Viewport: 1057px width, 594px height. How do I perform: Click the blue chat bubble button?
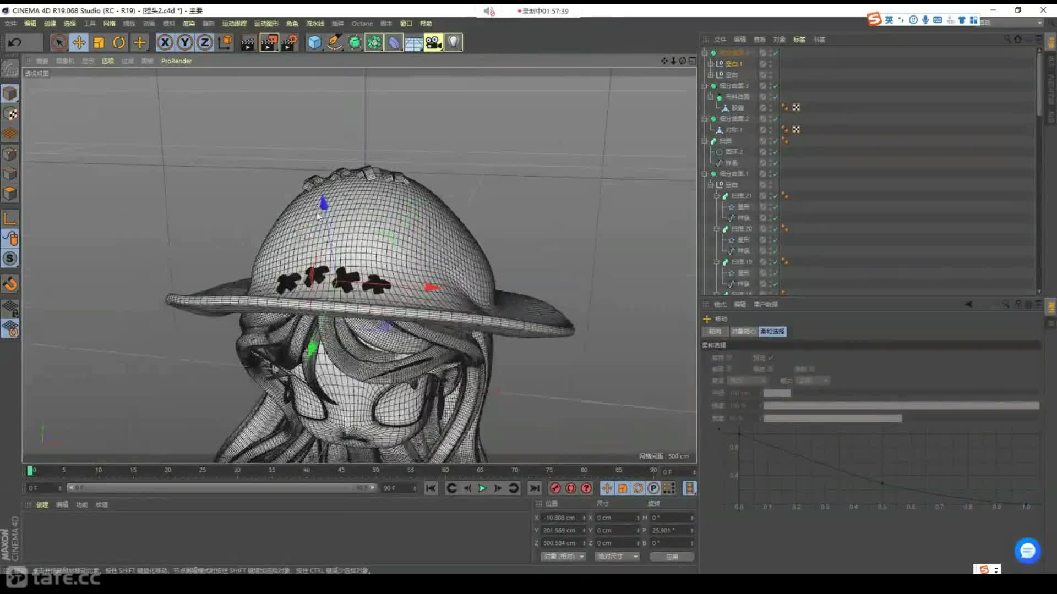pos(1027,551)
